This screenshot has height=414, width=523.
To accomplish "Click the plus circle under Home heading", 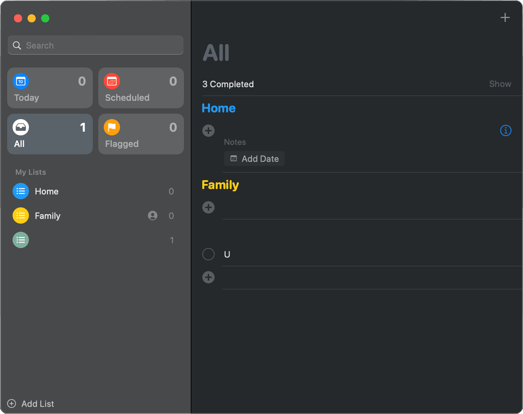I will point(208,131).
